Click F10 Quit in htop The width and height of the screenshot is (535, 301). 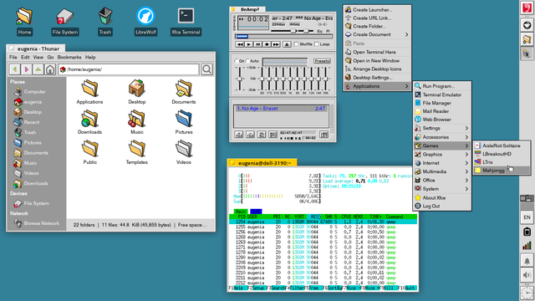[407, 288]
